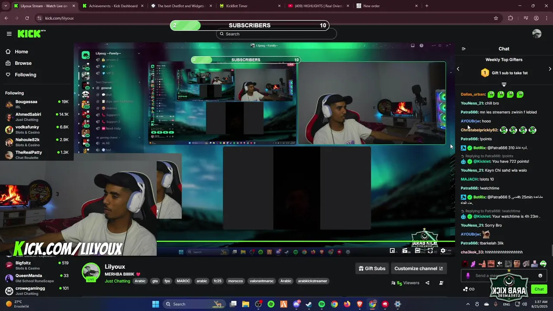Image resolution: width=553 pixels, height=311 pixels.
Task: Switch to The best ChatBot and Widgets tab
Action: point(181,6)
